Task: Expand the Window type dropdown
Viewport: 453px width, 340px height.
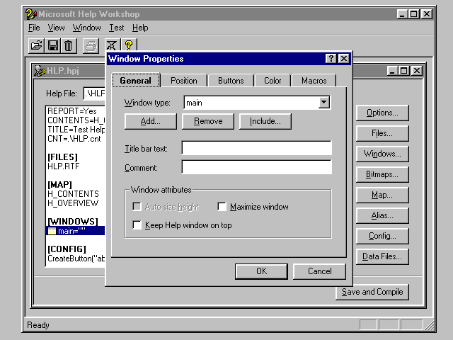Action: 324,103
